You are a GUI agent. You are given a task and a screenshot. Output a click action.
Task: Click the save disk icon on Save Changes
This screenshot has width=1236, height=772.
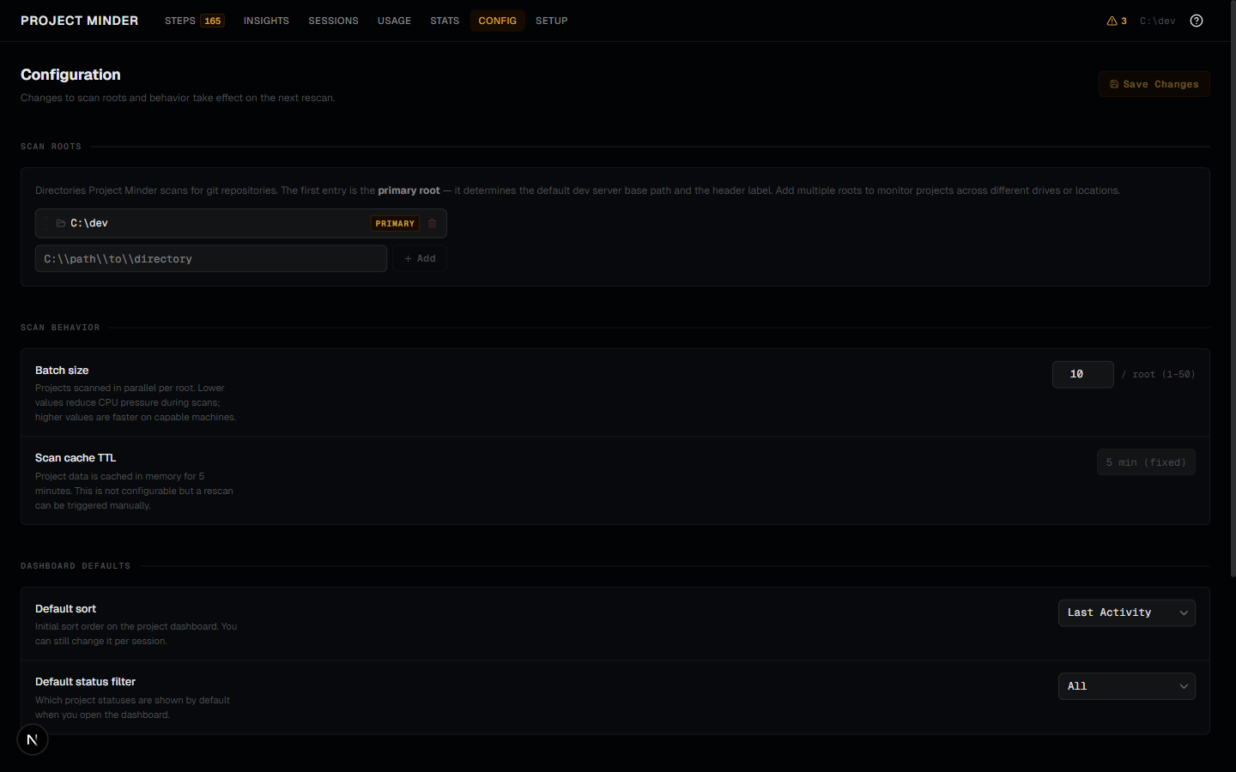pyautogui.click(x=1116, y=83)
